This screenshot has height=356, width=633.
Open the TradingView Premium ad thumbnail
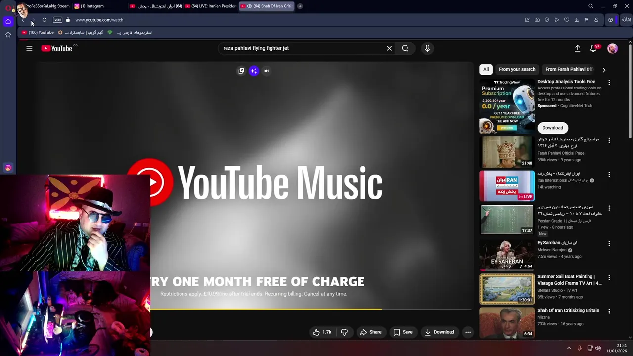click(x=507, y=106)
